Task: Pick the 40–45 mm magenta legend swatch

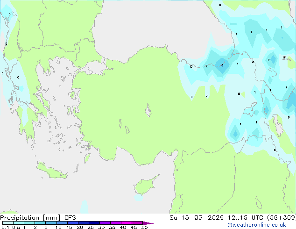Action: click(x=127, y=223)
